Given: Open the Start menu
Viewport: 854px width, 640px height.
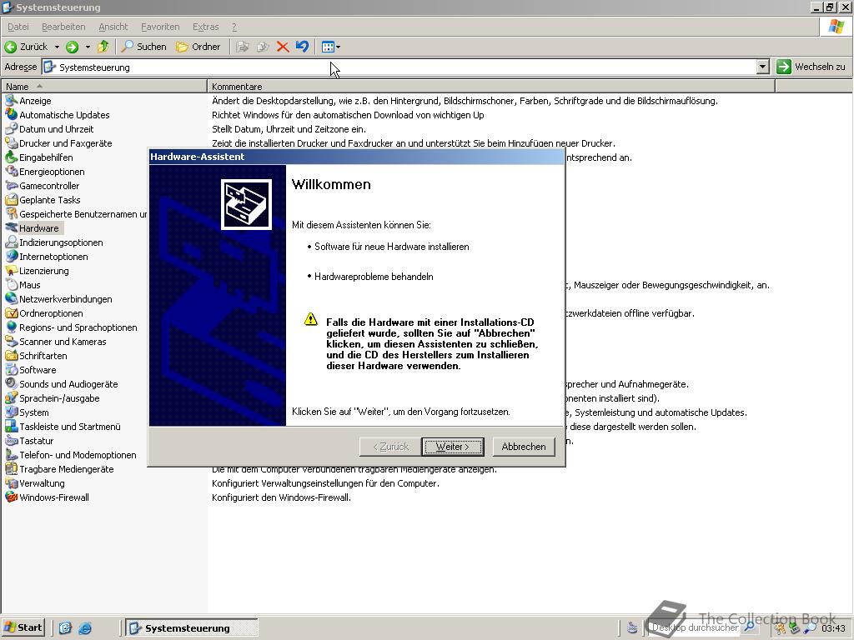Looking at the screenshot, I should click(x=23, y=627).
